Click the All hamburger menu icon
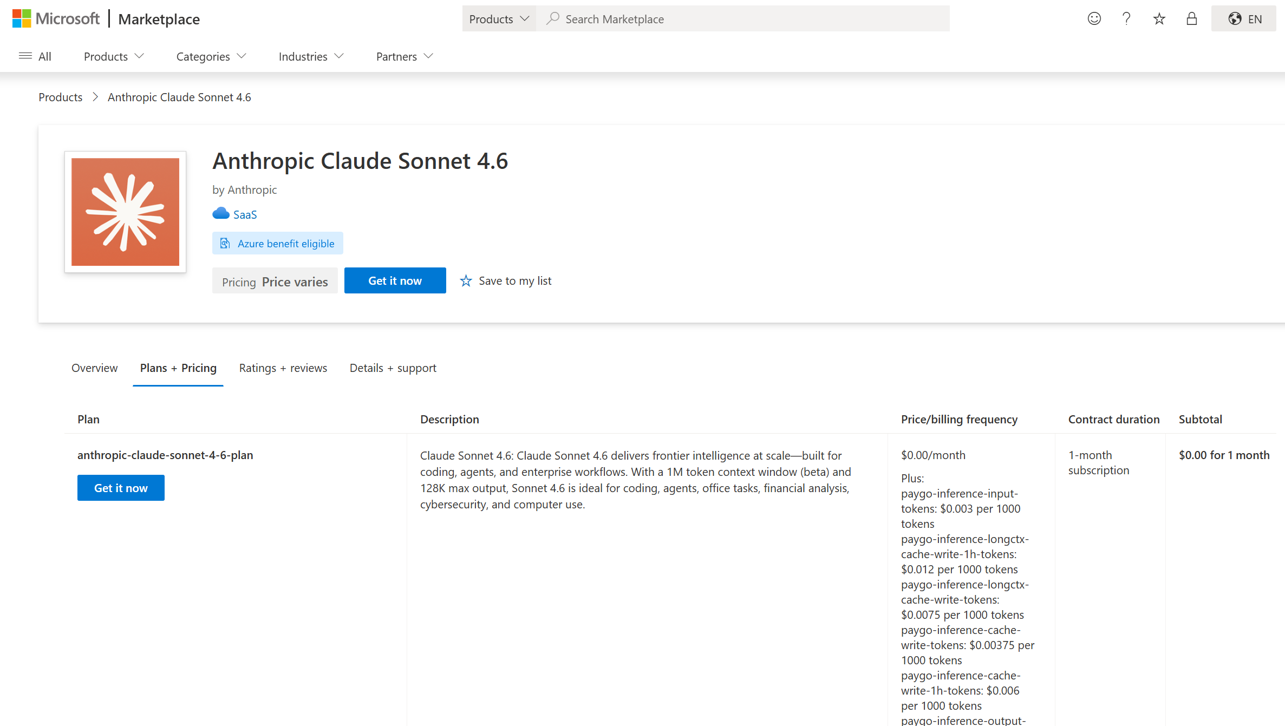This screenshot has width=1285, height=726. click(25, 56)
